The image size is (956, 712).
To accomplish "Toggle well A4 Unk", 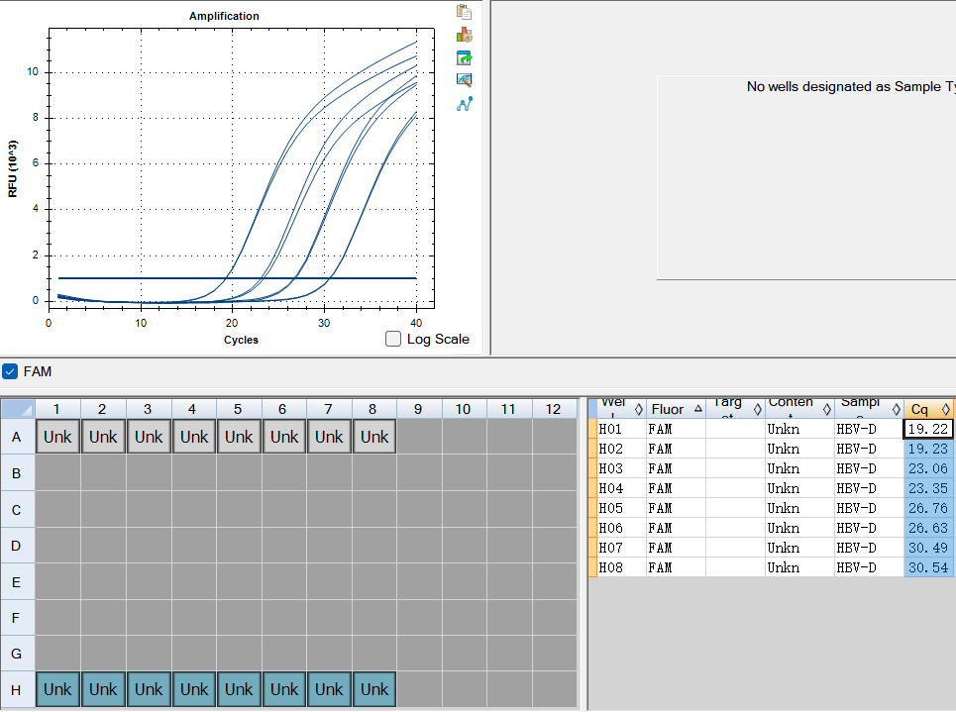I will 194,437.
